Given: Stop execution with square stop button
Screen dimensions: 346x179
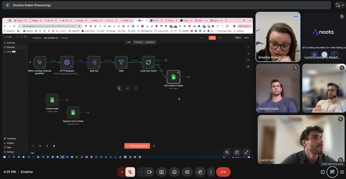Looking at the screenshot, I should click(x=154, y=146).
